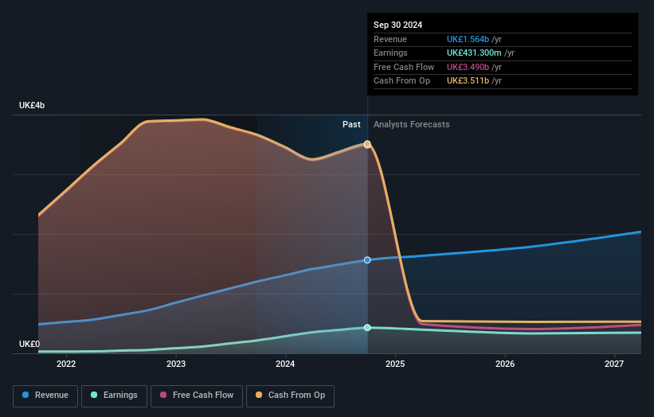
Task: Click the UK£0 y-axis label
Action: pyautogui.click(x=29, y=344)
